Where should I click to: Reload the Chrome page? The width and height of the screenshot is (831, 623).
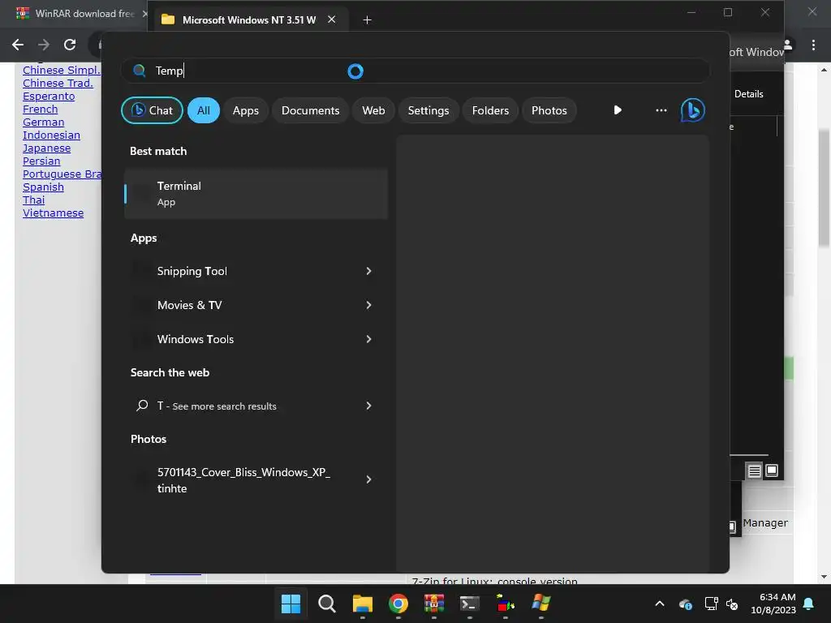pyautogui.click(x=70, y=45)
